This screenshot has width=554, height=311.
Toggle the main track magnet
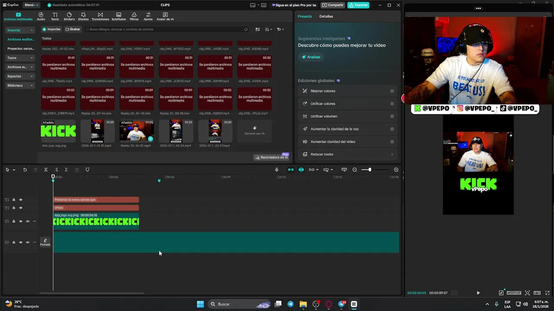(x=291, y=170)
